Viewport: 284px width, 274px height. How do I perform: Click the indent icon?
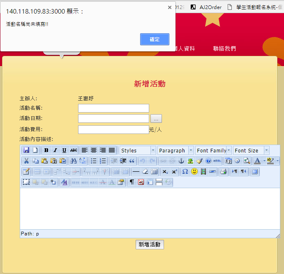pyautogui.click(x=123, y=161)
